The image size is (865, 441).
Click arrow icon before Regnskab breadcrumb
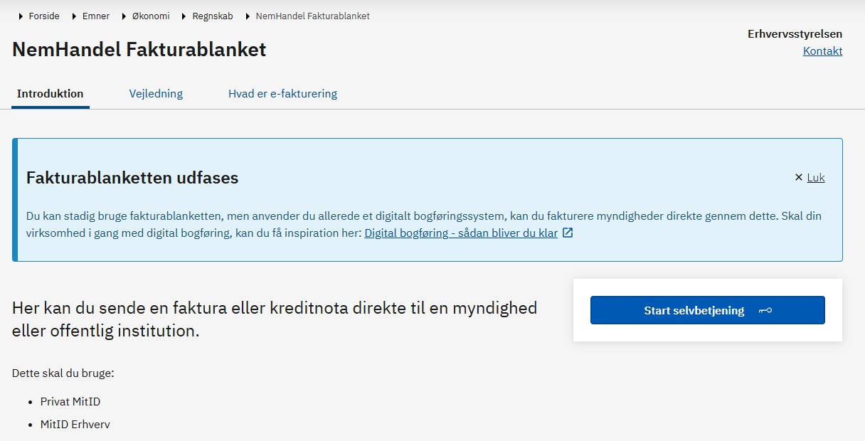tap(184, 16)
